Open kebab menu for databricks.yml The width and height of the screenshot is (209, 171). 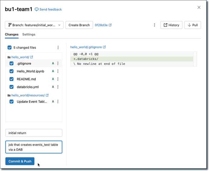pos(58,87)
